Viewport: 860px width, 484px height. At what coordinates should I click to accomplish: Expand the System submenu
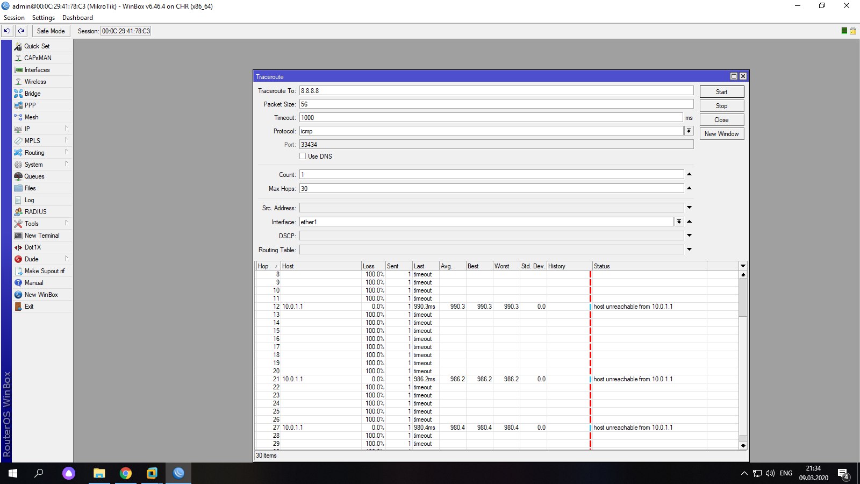tap(42, 165)
